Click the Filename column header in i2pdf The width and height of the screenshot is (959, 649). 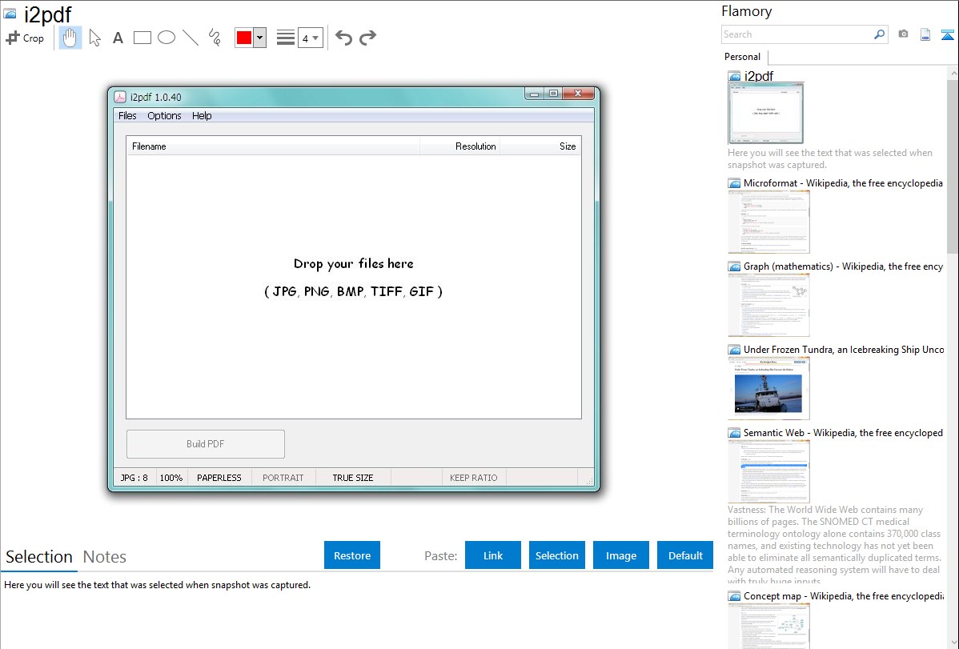click(274, 146)
